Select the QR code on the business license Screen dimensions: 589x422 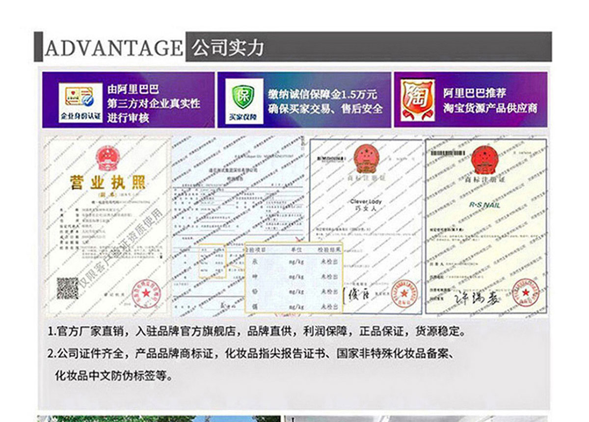(x=67, y=289)
